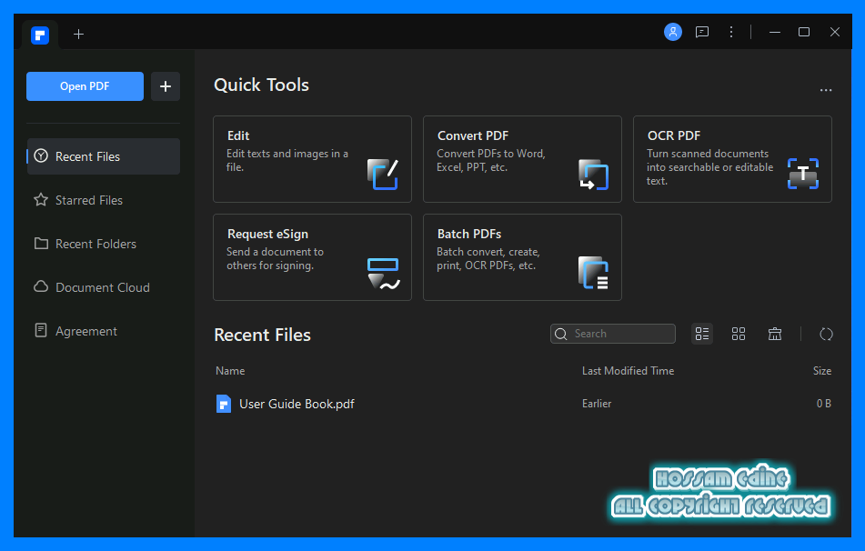The width and height of the screenshot is (865, 551).
Task: Open the feedback message icon
Action: 701,32
